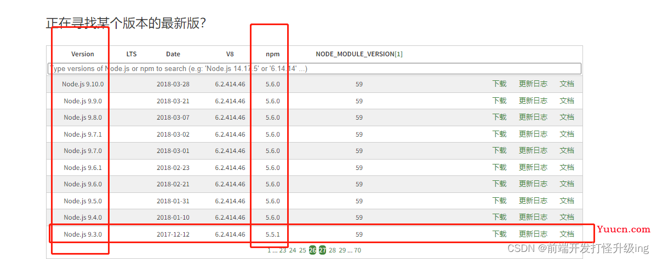Open docs for Node.js 9.9.0
Screen dimensions: 657x259
tap(567, 100)
